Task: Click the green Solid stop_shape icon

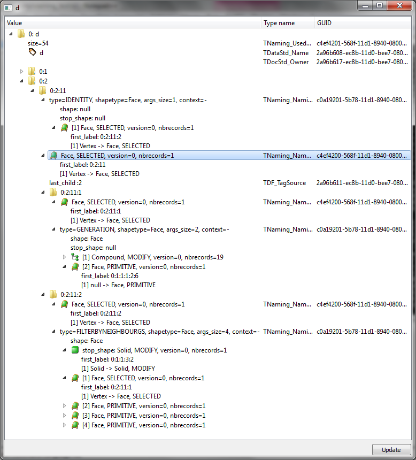Action: coord(75,350)
